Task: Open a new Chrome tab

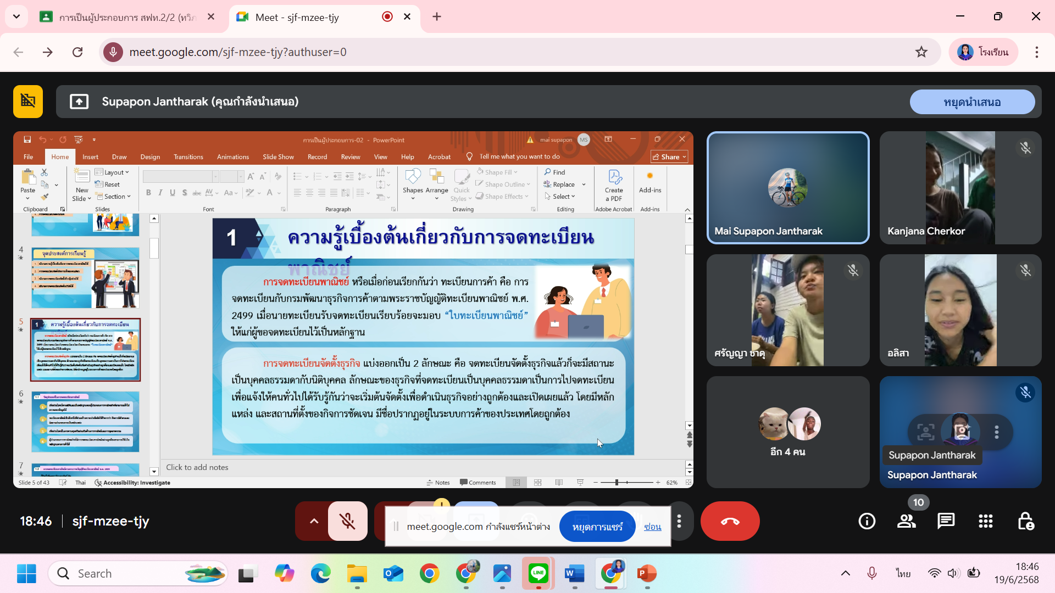Action: coord(437,17)
